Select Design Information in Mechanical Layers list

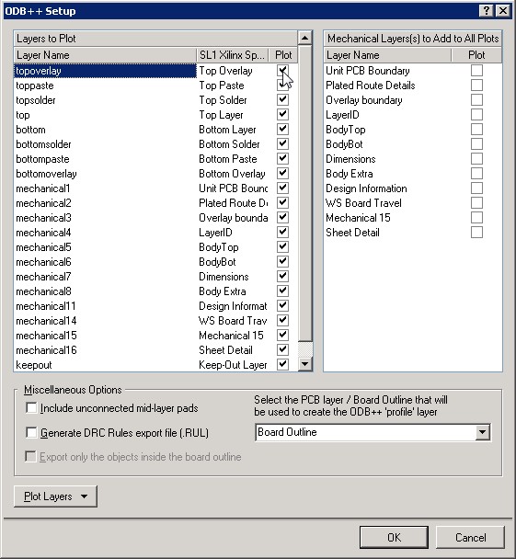[366, 188]
